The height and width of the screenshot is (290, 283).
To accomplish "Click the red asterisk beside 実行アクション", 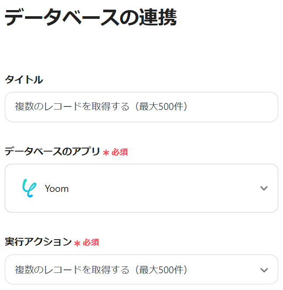I will pos(77,243).
